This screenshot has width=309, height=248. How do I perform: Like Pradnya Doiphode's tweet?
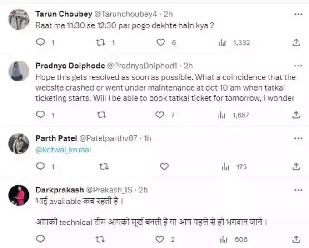click(160, 115)
